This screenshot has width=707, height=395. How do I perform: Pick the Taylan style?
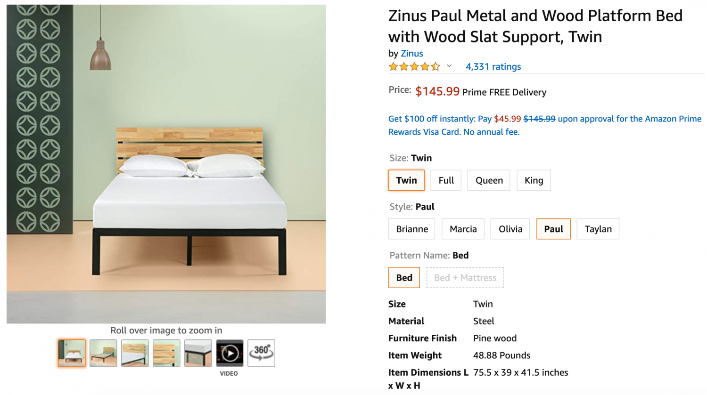(x=598, y=229)
